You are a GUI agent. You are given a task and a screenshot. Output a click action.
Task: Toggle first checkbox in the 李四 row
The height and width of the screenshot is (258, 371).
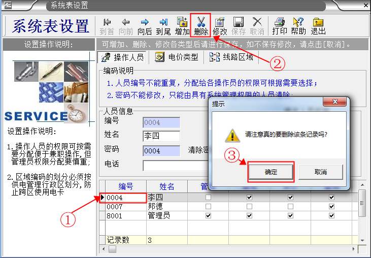click(x=208, y=197)
